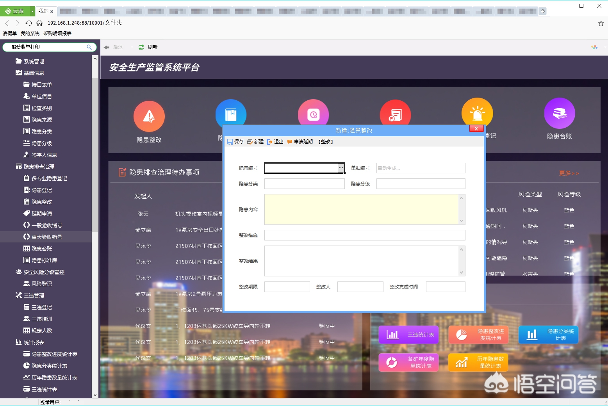This screenshot has height=406, width=608.
Task: Select 接口表单 in the sidebar
Action: coord(38,85)
